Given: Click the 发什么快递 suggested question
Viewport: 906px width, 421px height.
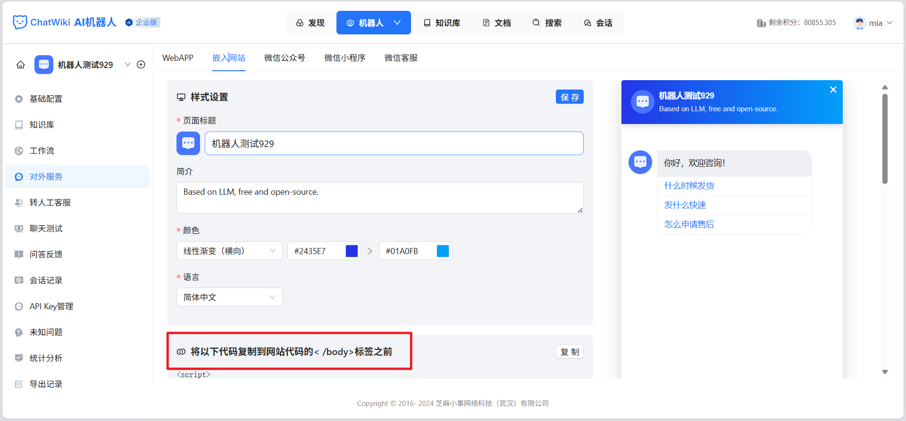Looking at the screenshot, I should [x=685, y=205].
